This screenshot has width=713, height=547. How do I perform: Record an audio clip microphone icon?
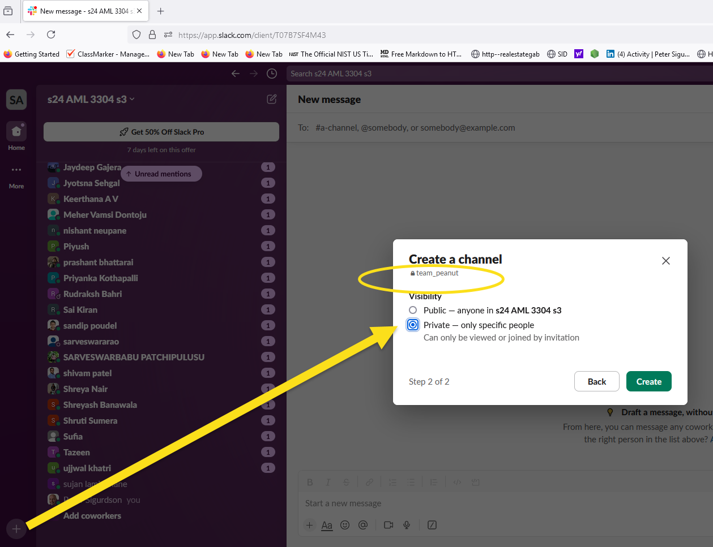[407, 525]
